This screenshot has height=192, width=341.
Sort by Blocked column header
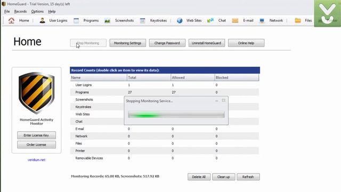(x=237, y=77)
